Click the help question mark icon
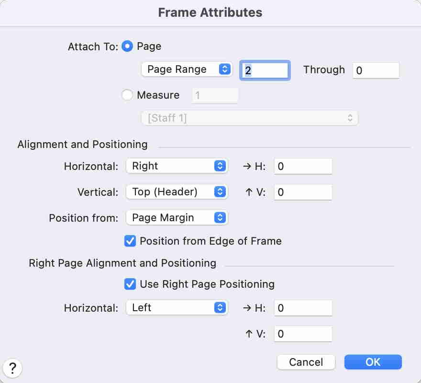Viewport: 421px width, 383px height. click(12, 368)
